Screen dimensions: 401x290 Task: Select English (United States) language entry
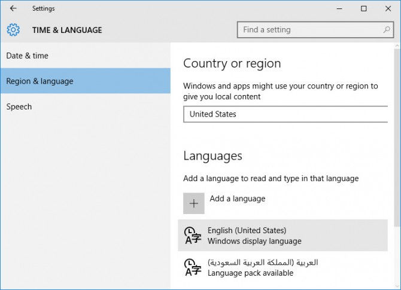pos(283,236)
